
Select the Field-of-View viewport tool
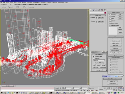[x=117, y=90]
